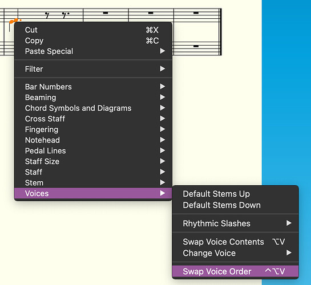Click the Change Voice submenu arrow
Image resolution: width=311 pixels, height=285 pixels.
(289, 253)
